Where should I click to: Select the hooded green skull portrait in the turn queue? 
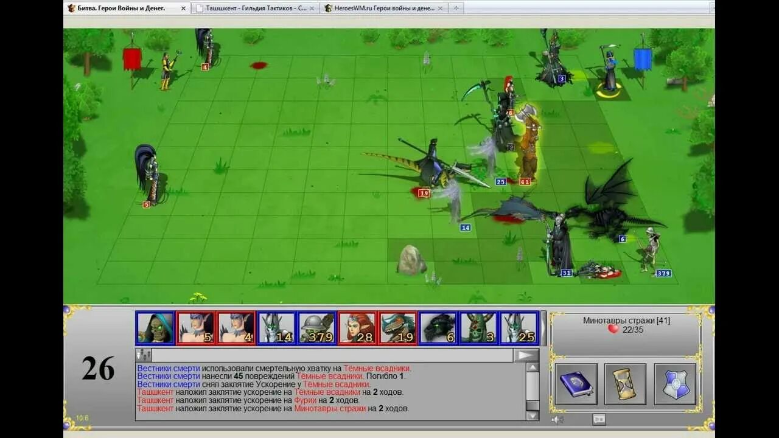tap(155, 328)
